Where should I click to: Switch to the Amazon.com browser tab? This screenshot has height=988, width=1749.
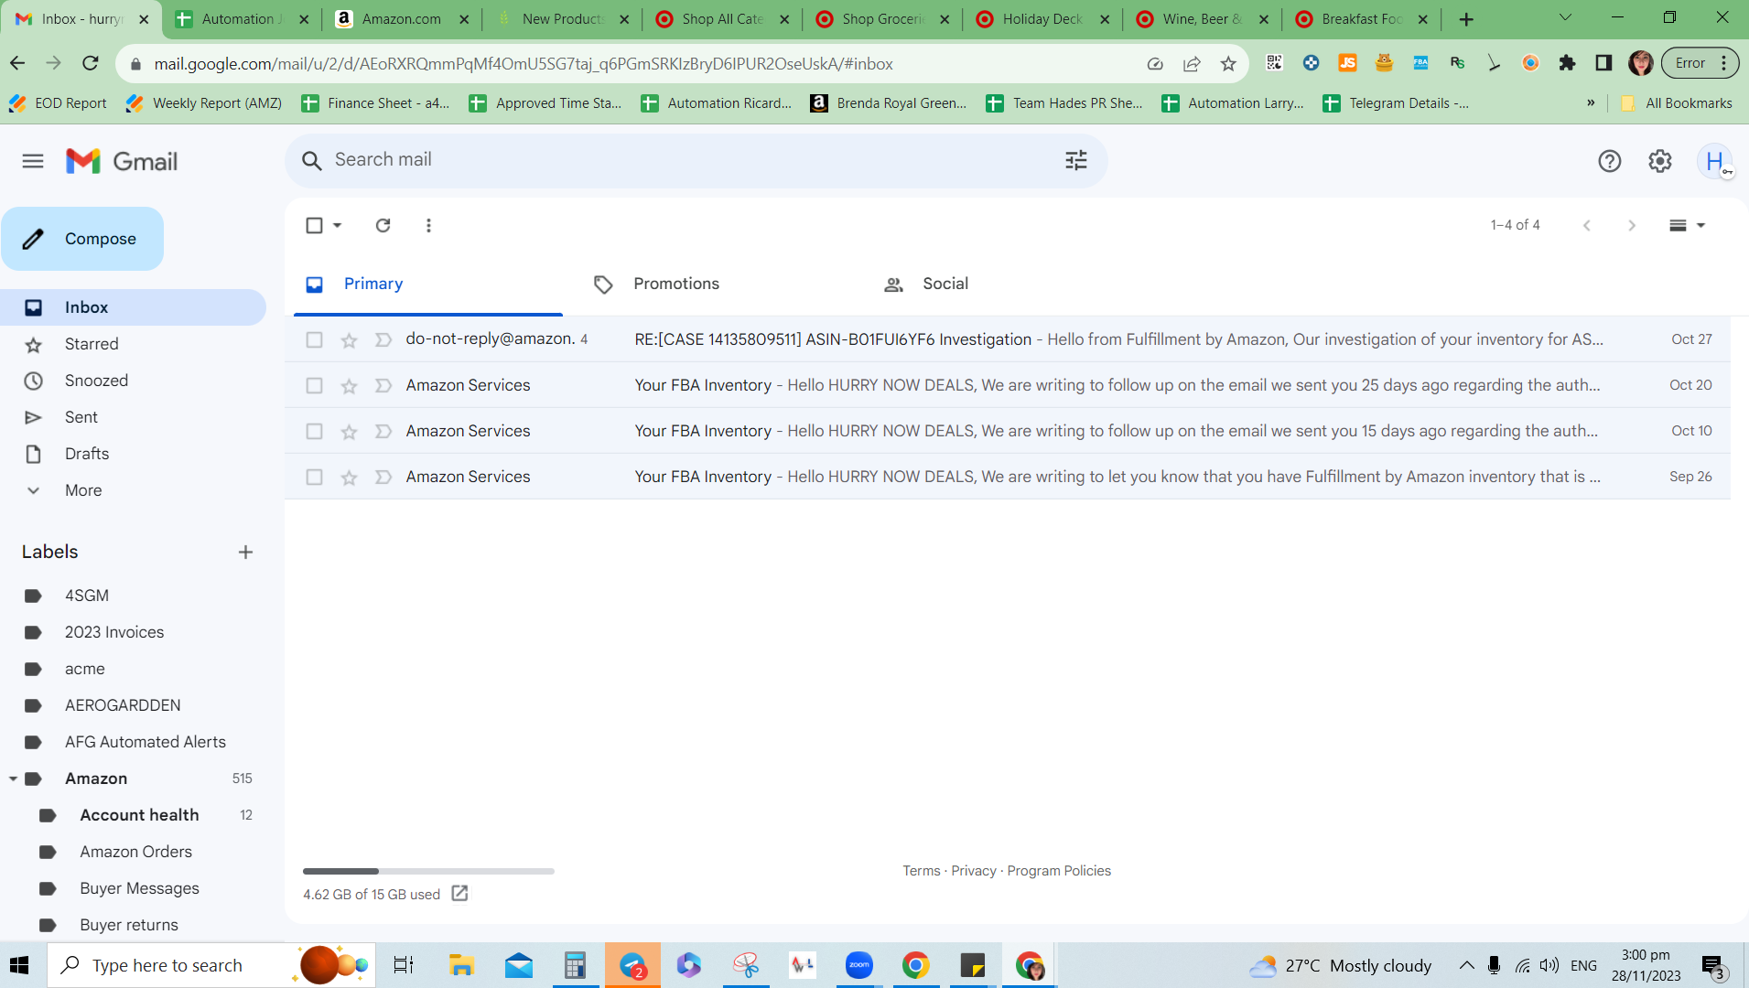click(402, 19)
